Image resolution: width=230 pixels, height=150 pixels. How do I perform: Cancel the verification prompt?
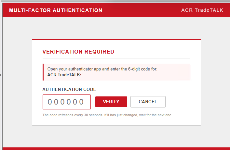coord(148,102)
